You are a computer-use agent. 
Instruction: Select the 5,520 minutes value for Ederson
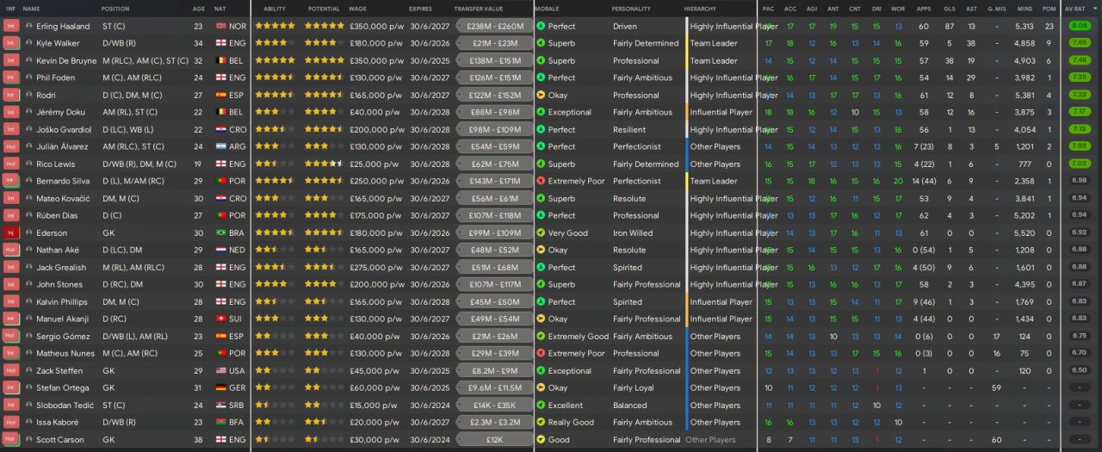(x=1025, y=232)
